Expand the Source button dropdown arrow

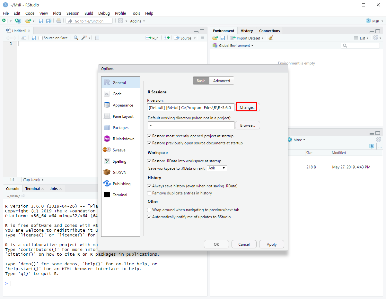[x=195, y=38]
